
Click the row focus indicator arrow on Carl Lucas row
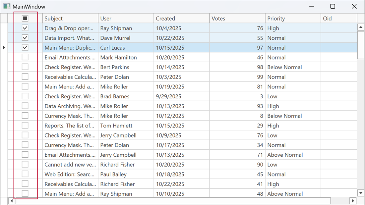(x=4, y=47)
